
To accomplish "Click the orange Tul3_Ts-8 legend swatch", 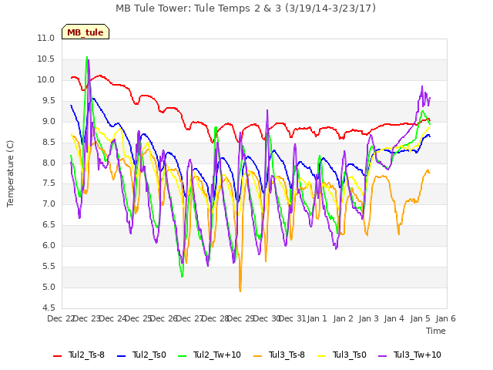I will 257,355.
